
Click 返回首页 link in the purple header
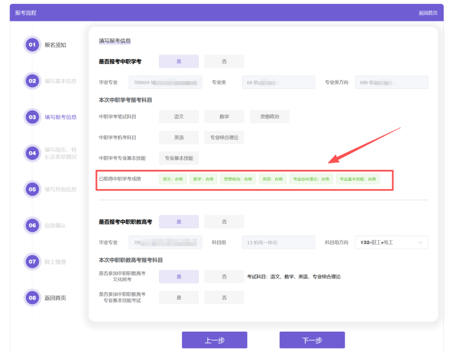(x=428, y=13)
